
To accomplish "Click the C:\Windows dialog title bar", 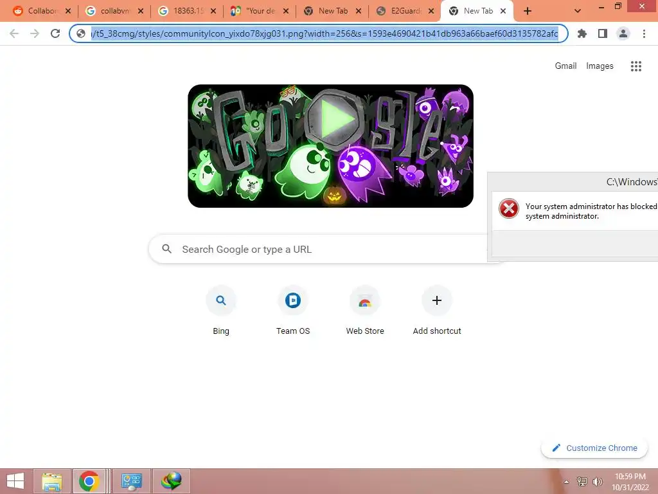I will click(x=573, y=181).
